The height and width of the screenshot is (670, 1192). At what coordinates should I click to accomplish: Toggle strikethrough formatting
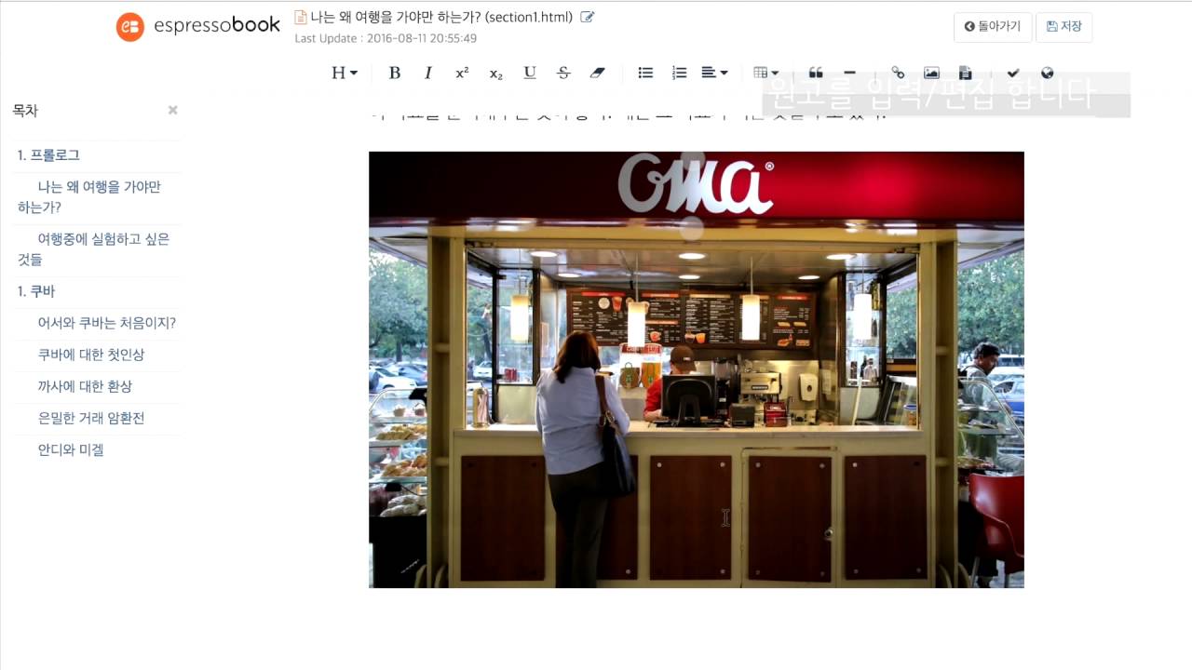pos(563,73)
